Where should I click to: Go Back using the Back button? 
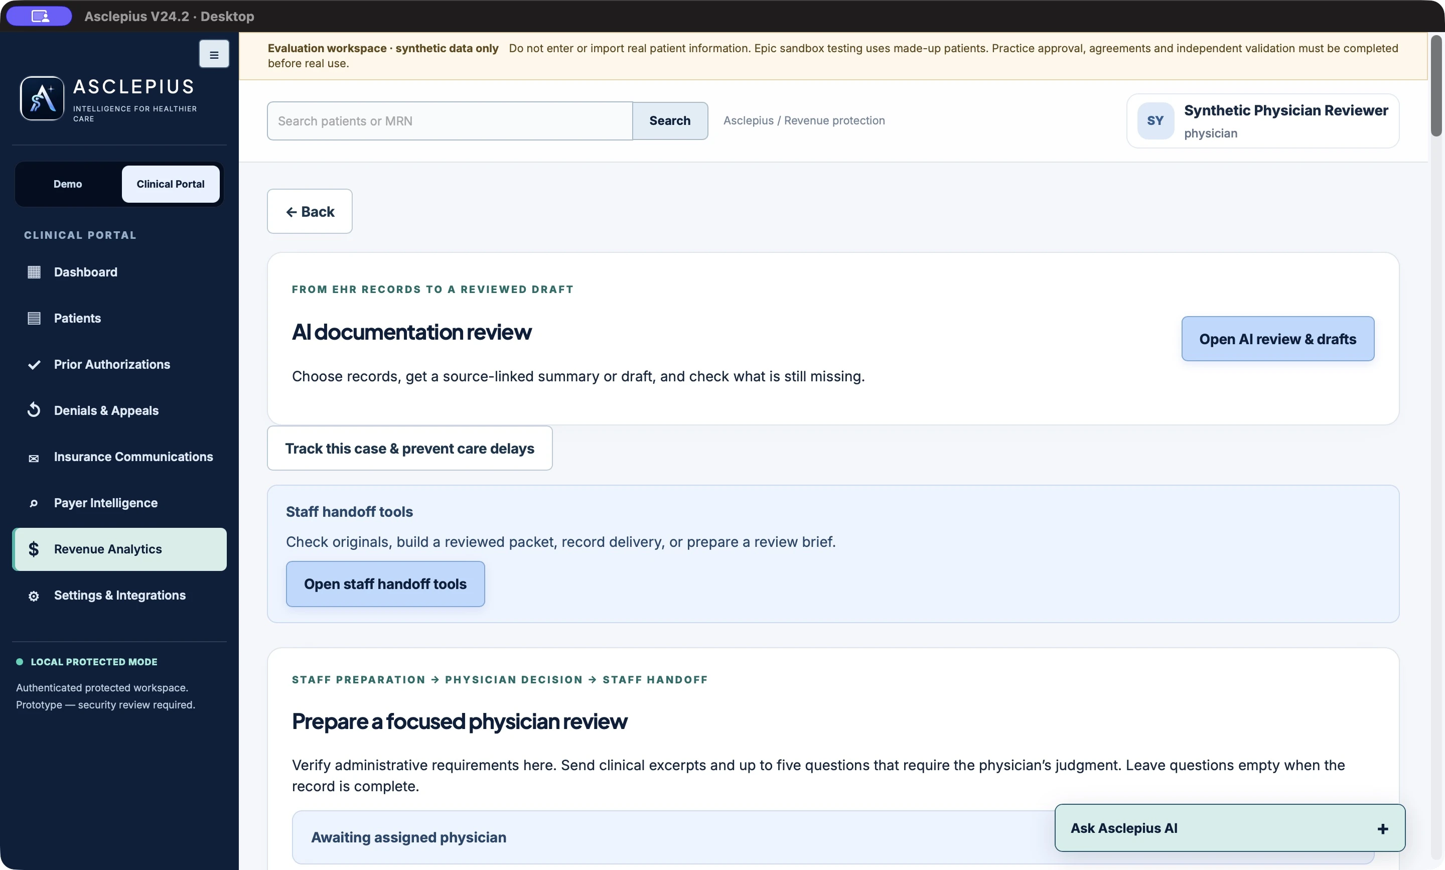point(310,212)
